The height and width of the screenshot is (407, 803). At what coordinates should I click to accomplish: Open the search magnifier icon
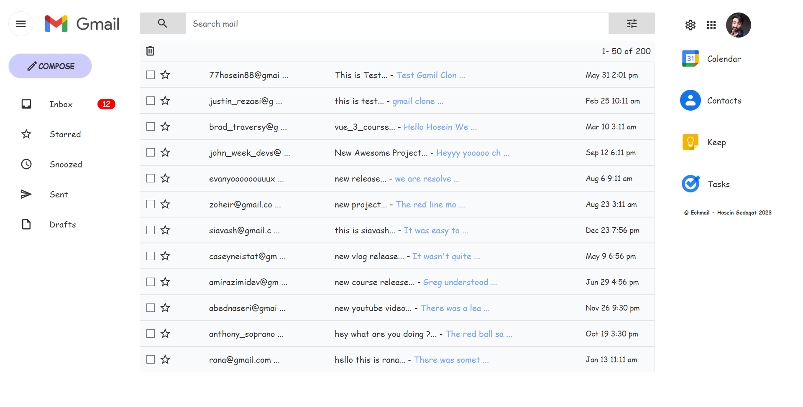point(162,23)
